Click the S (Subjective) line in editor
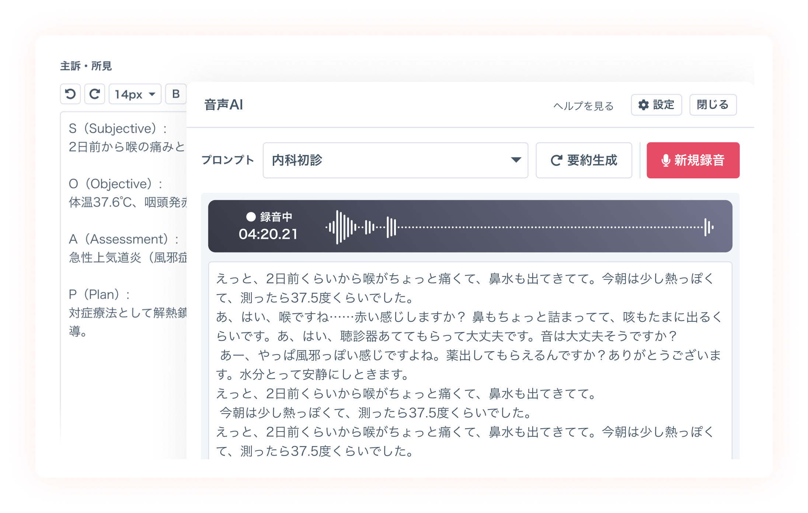Image resolution: width=808 pixels, height=513 pixels. tap(118, 129)
